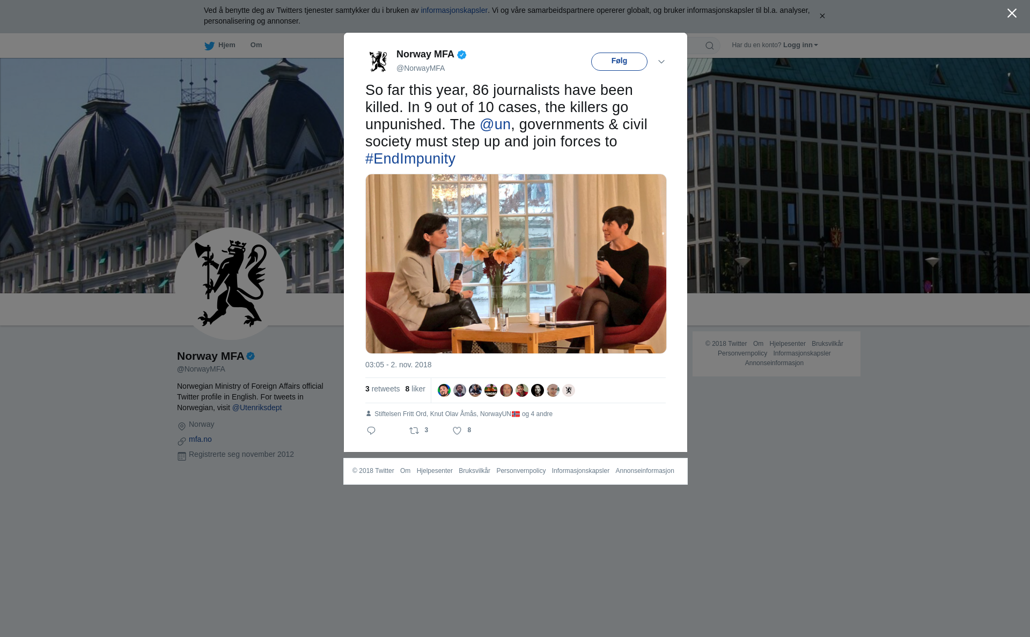Image resolution: width=1030 pixels, height=637 pixels.
Task: Open the tweet photo of two women
Action: coord(516,264)
